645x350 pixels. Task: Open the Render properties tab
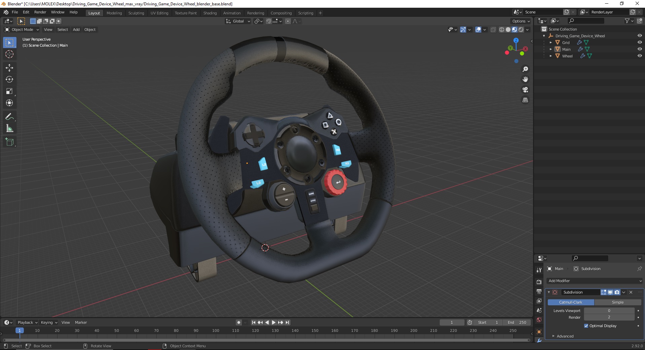click(539, 282)
